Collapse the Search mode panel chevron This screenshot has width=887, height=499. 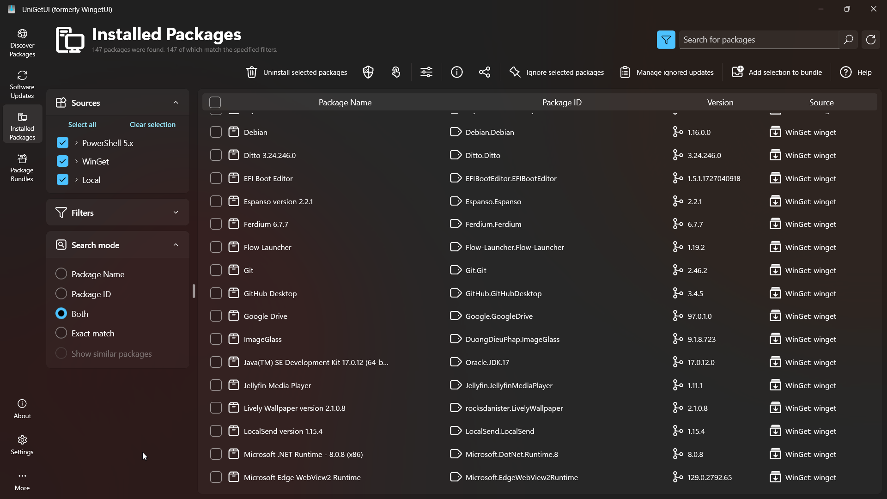point(176,245)
